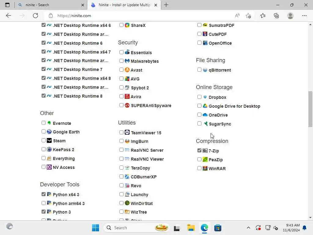
Task: Select the Ninite - Install or Update tab
Action: (124, 5)
